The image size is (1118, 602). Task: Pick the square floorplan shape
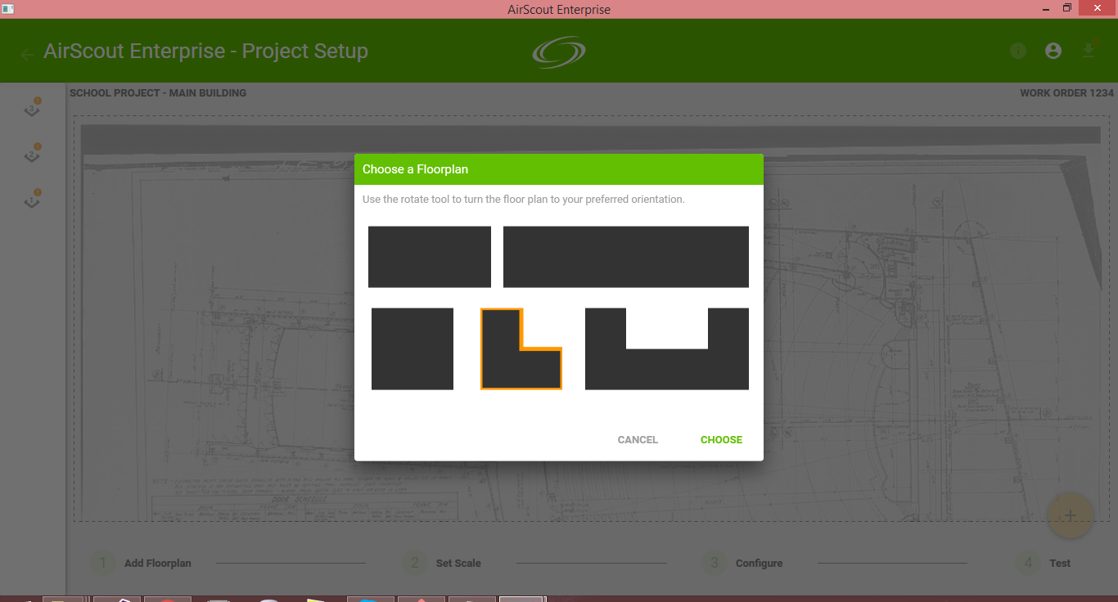click(x=412, y=348)
